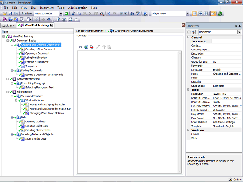Click the purple new module book icon
The width and height of the screenshot is (243, 182).
point(5,19)
